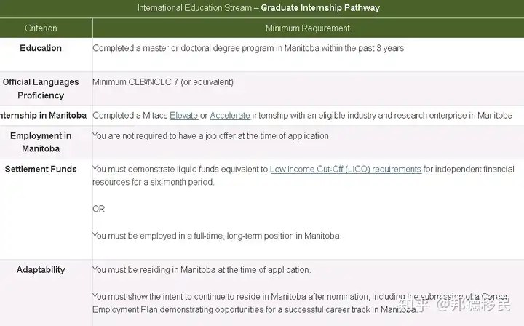
Task: Click the master or doctoral degree requirement text
Action: click(x=248, y=48)
